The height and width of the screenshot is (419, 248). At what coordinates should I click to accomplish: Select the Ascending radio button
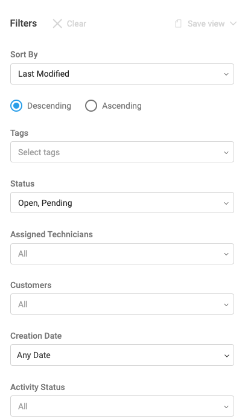pyautogui.click(x=91, y=106)
